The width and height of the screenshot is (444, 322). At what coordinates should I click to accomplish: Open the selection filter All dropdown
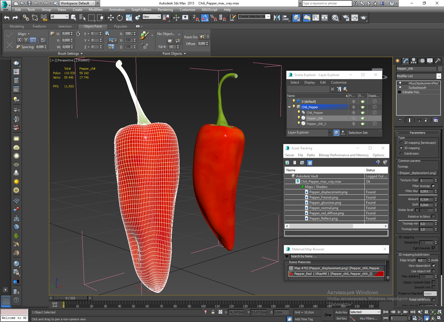(67, 17)
